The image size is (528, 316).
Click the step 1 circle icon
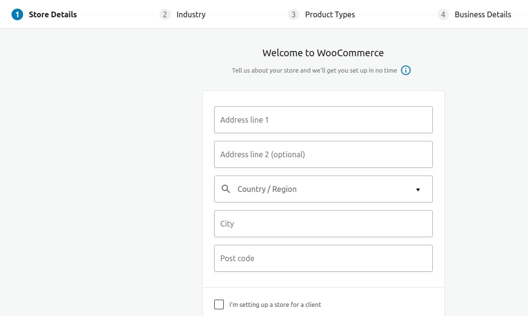pyautogui.click(x=17, y=14)
